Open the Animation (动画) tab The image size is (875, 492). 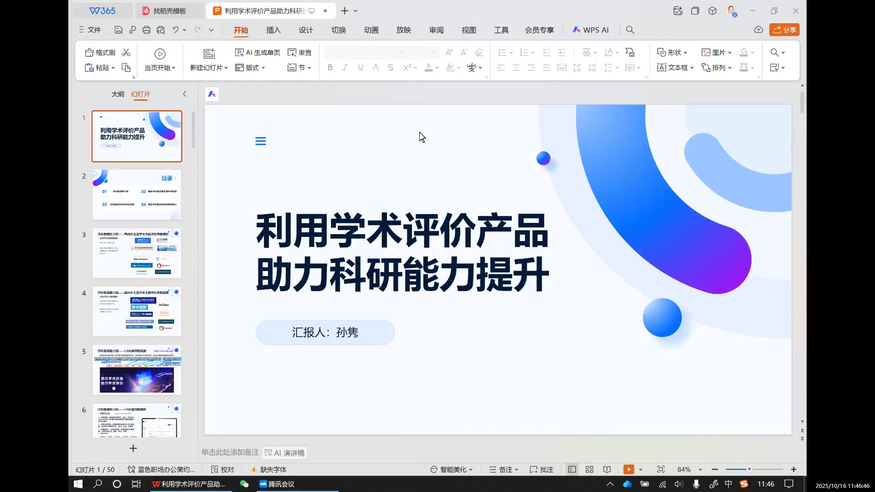(371, 30)
